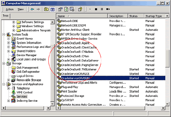This screenshot has height=117, width=171.
Task: Click the Up one level folder icon
Action: [x=46, y=9]
